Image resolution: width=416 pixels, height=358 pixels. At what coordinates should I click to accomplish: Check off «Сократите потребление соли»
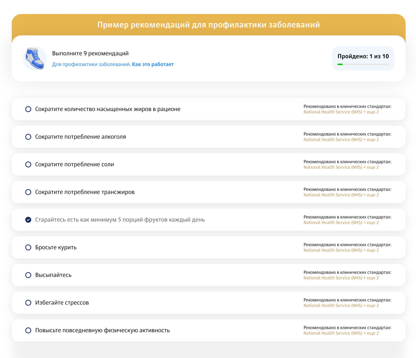point(28,164)
